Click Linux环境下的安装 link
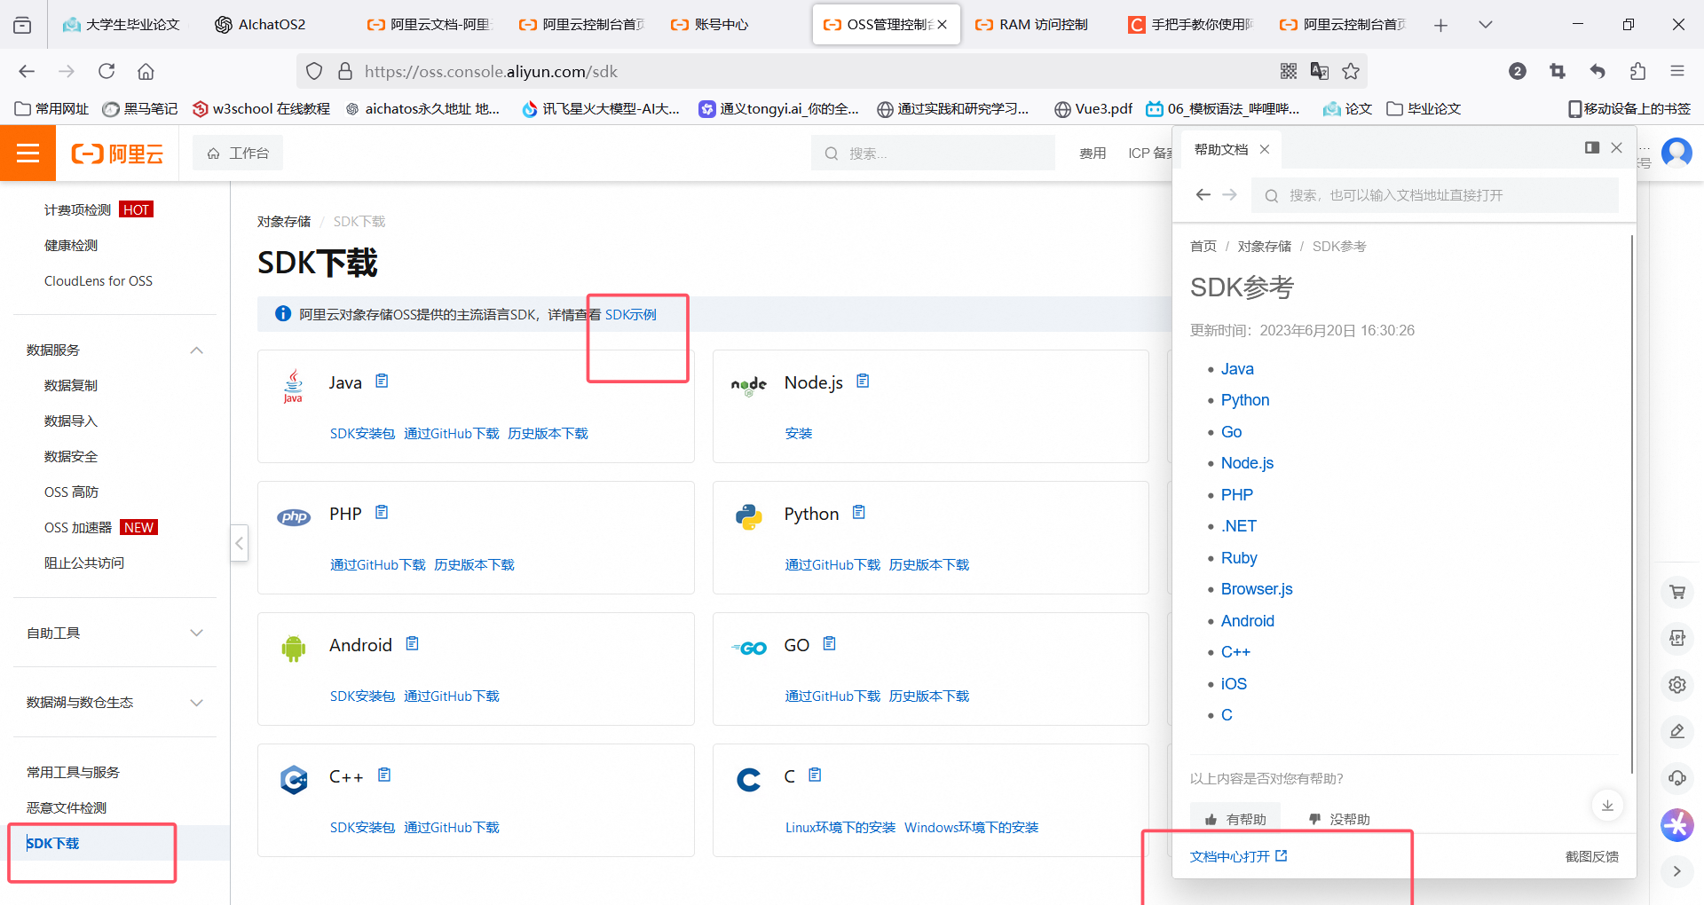The image size is (1704, 905). (x=840, y=828)
